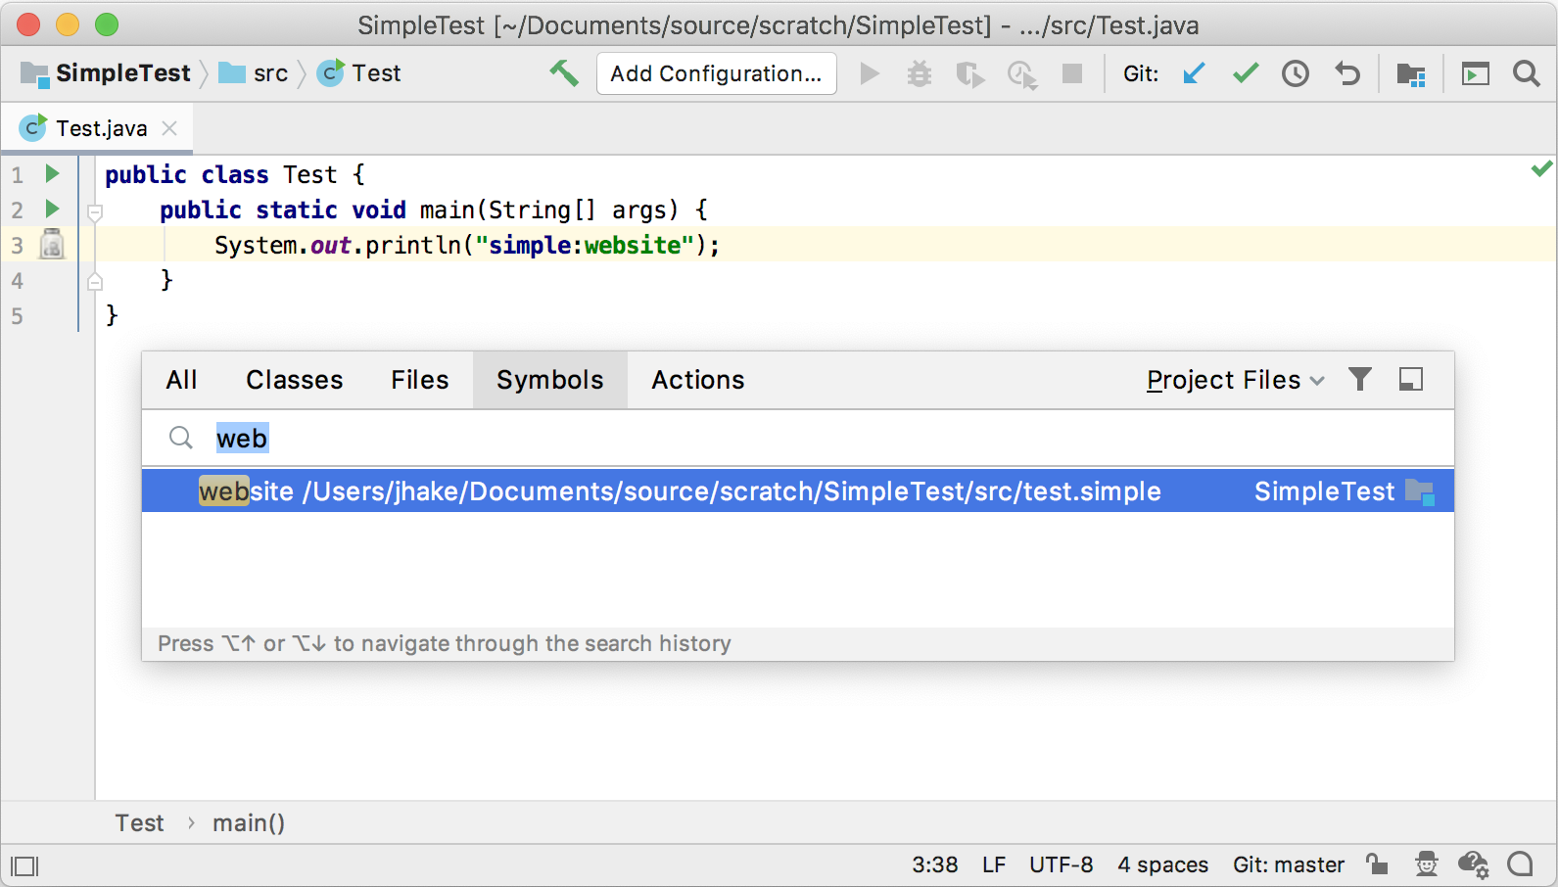Click the Git Commit checkmark icon

tap(1245, 73)
